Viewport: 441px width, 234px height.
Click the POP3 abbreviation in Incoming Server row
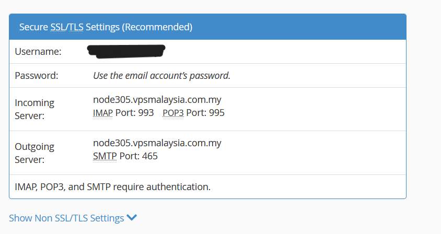[x=173, y=112]
